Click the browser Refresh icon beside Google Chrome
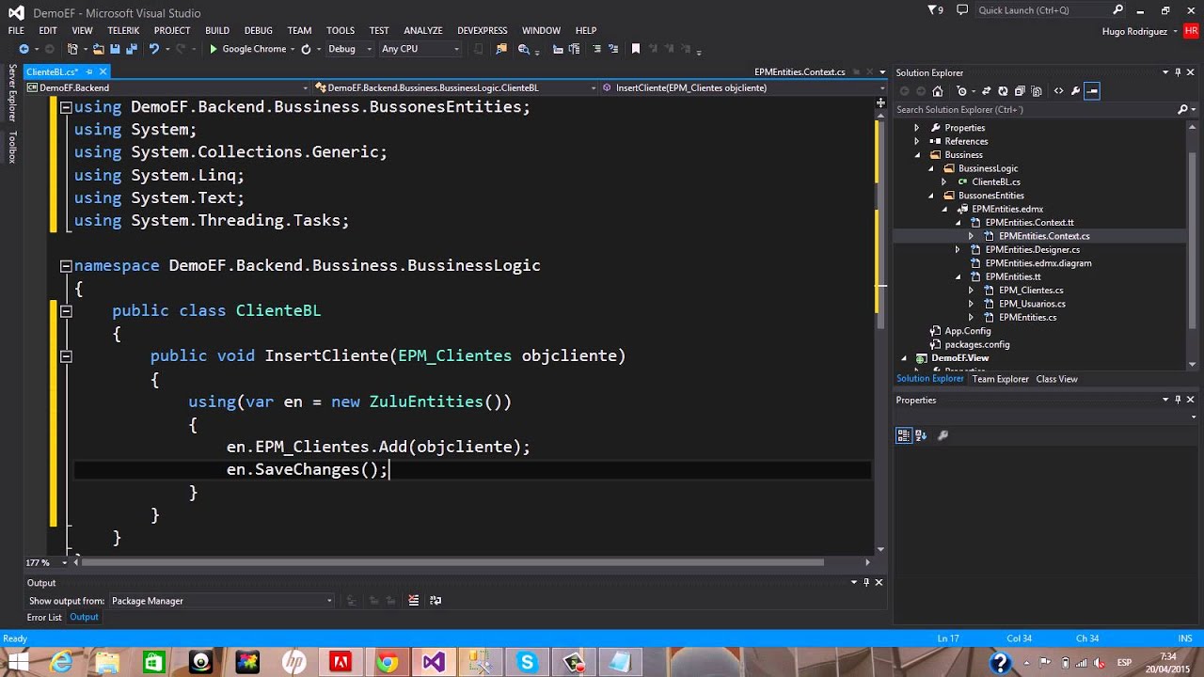 306,49
